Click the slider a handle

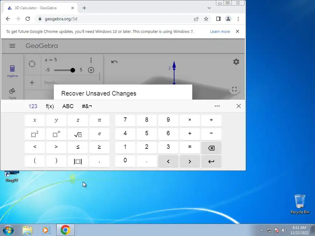pyautogui.click(x=73, y=70)
